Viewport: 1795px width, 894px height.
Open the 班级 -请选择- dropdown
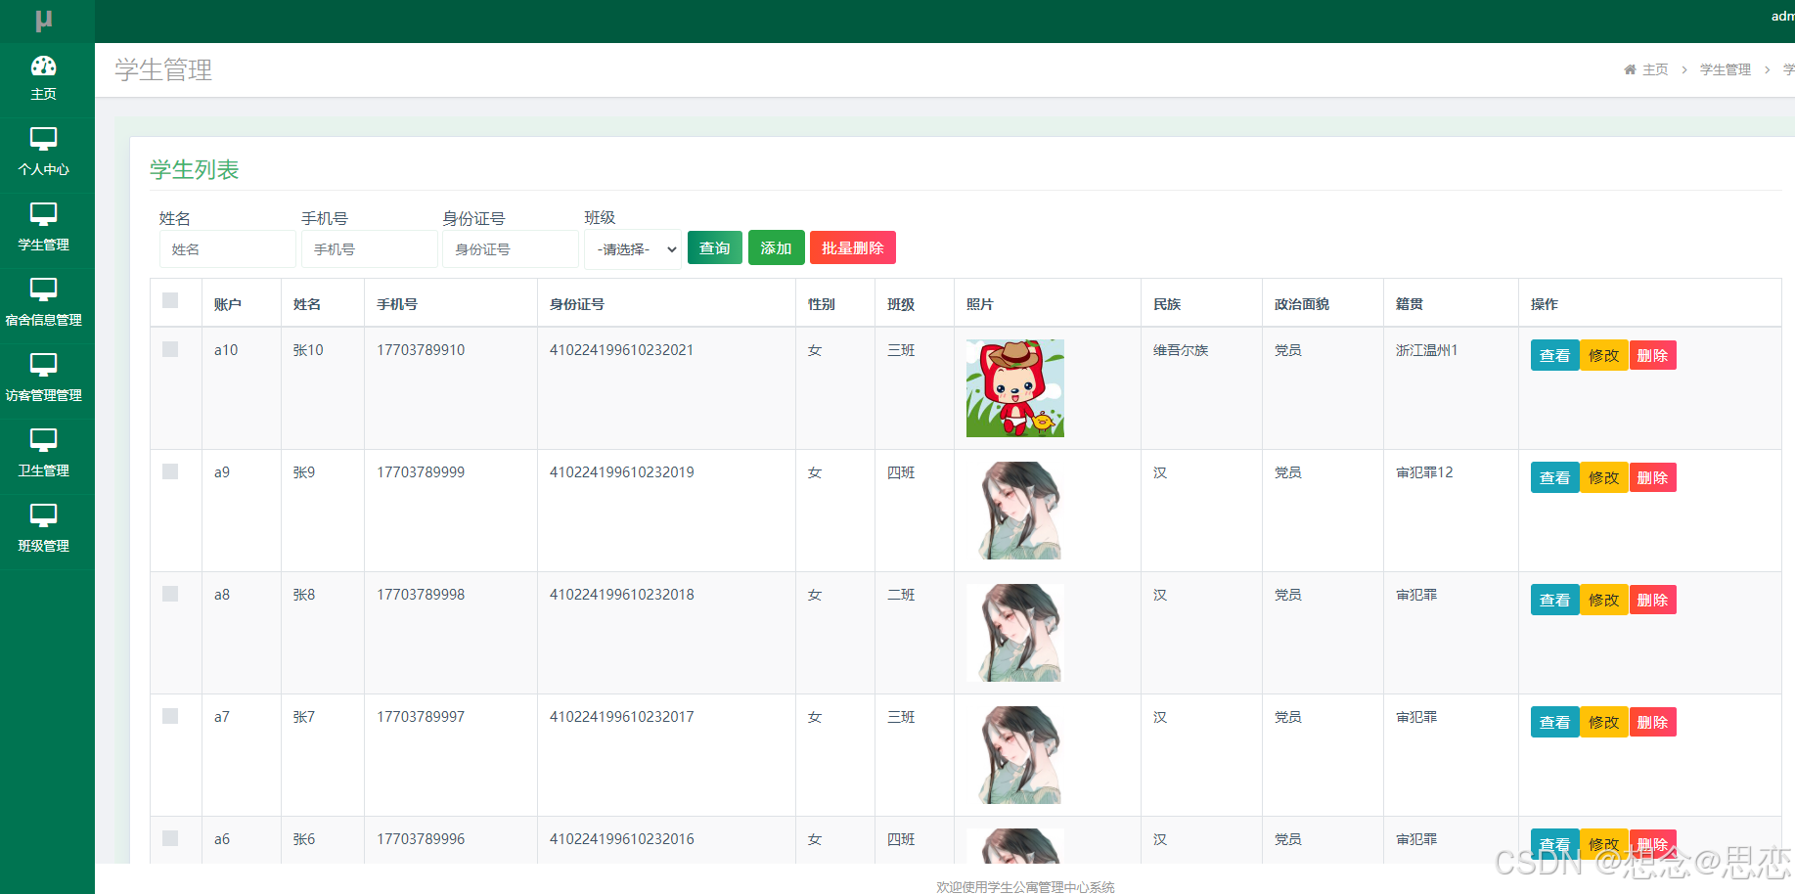633,249
